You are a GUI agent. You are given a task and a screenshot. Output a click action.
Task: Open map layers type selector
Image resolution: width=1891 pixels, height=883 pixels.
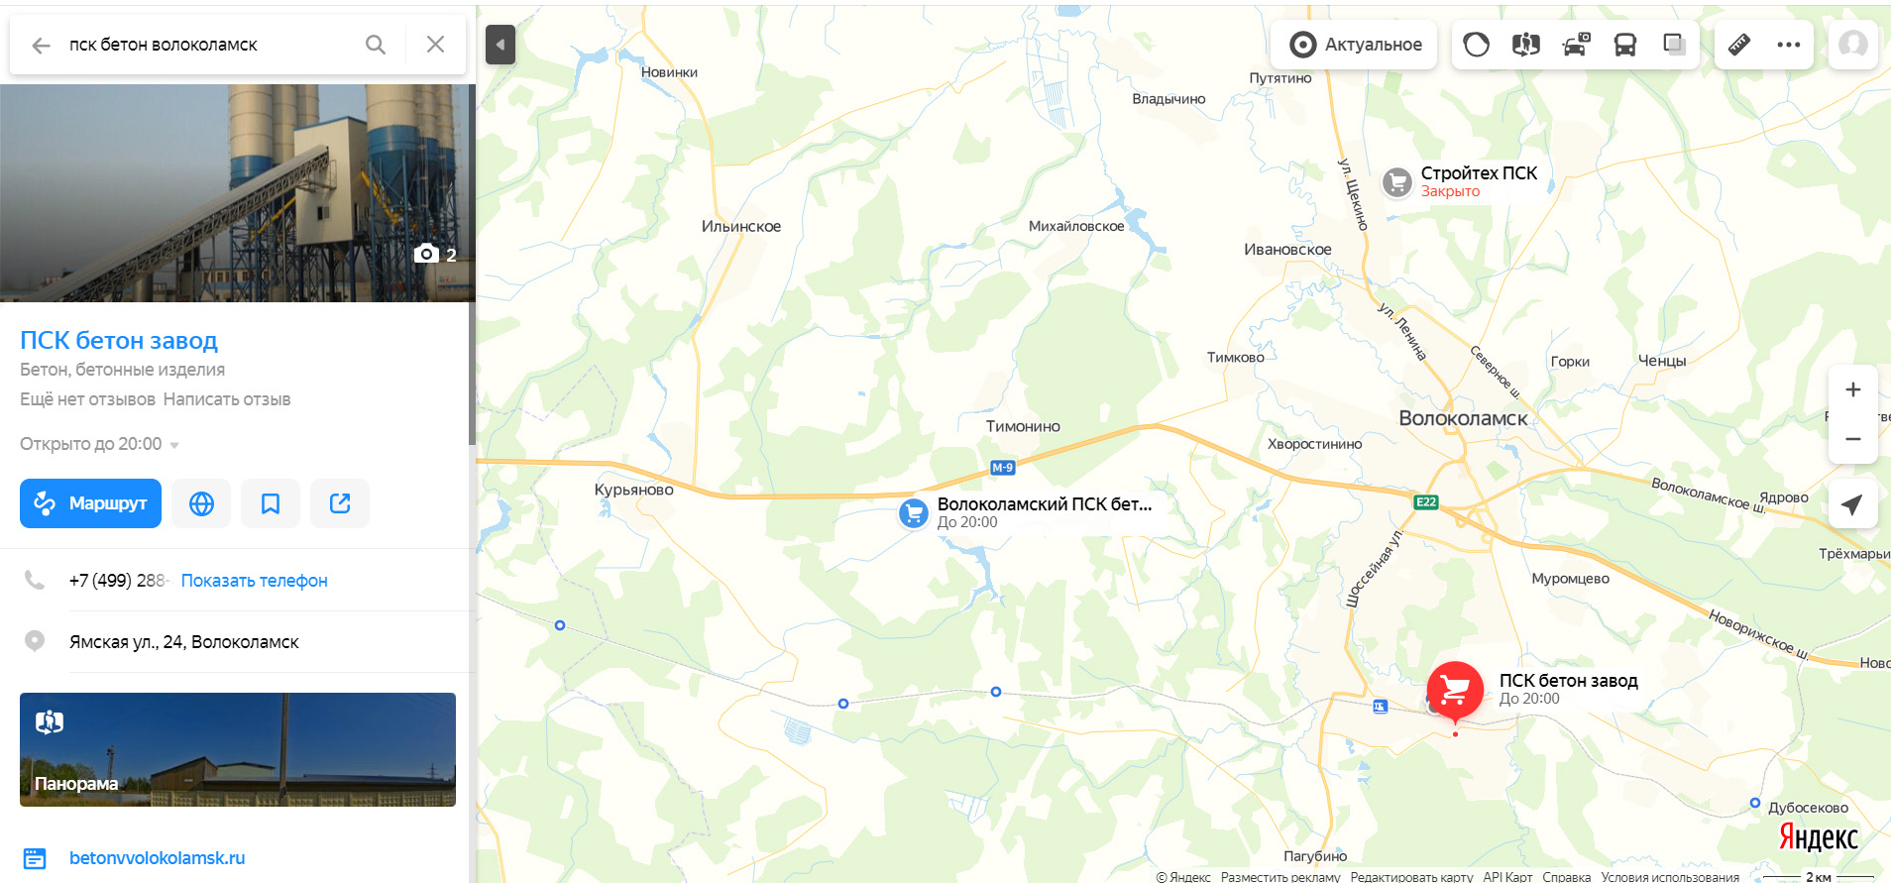[x=1675, y=45]
